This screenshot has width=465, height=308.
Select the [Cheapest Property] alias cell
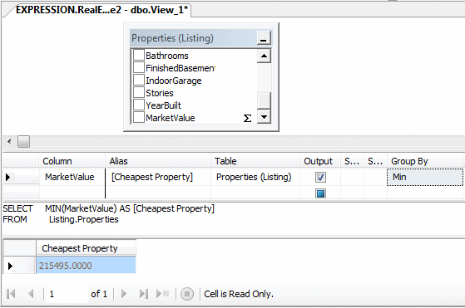coord(158,177)
